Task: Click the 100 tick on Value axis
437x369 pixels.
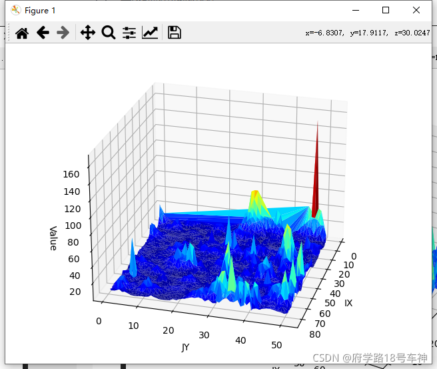Action: [73, 226]
